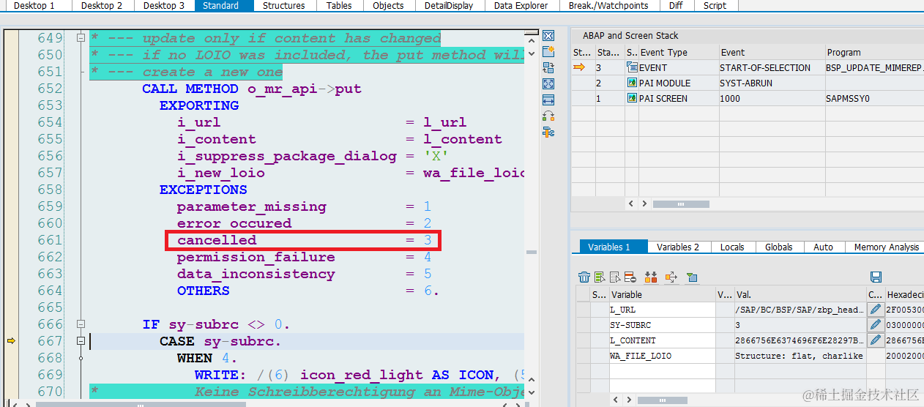Click the EVENT type icon in stack row 3
The image size is (924, 407).
(x=633, y=67)
